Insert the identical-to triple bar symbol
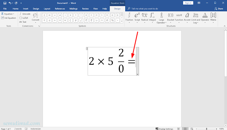Image resolution: width=227 pixels, height=130 pixels. coord(60,20)
